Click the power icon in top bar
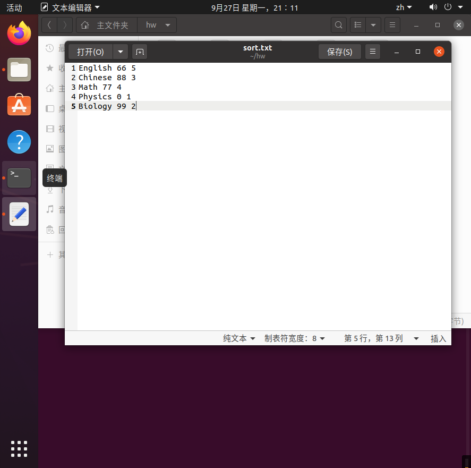 point(448,7)
